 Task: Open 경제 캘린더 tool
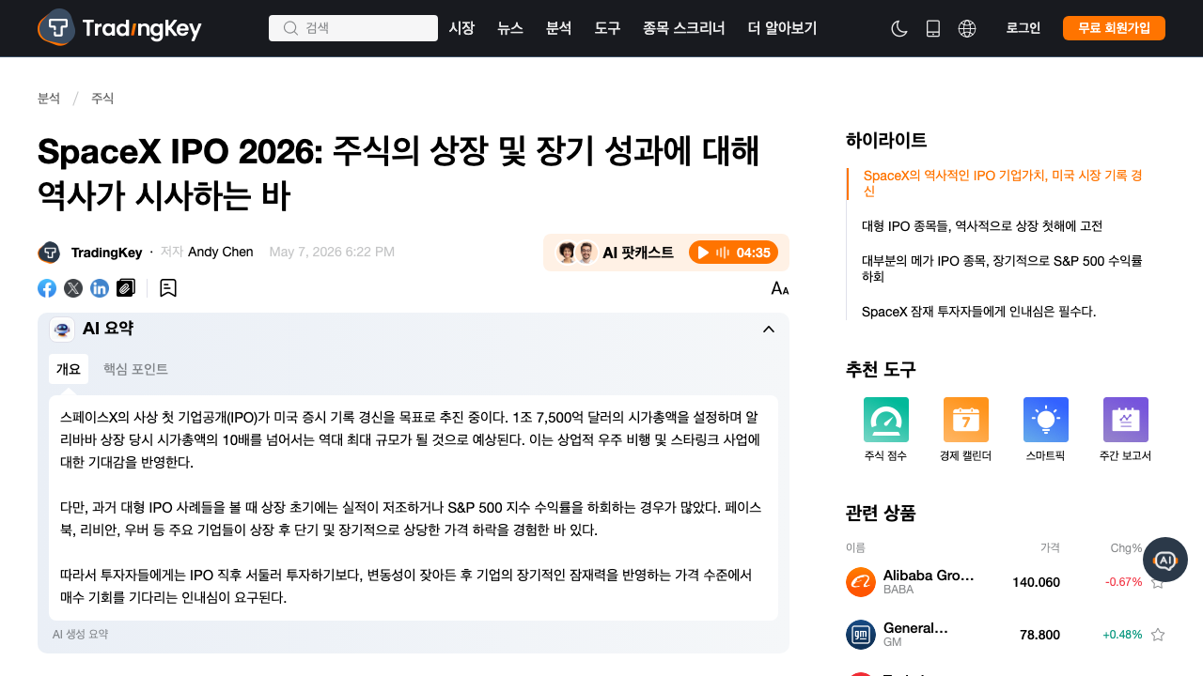pyautogui.click(x=966, y=431)
